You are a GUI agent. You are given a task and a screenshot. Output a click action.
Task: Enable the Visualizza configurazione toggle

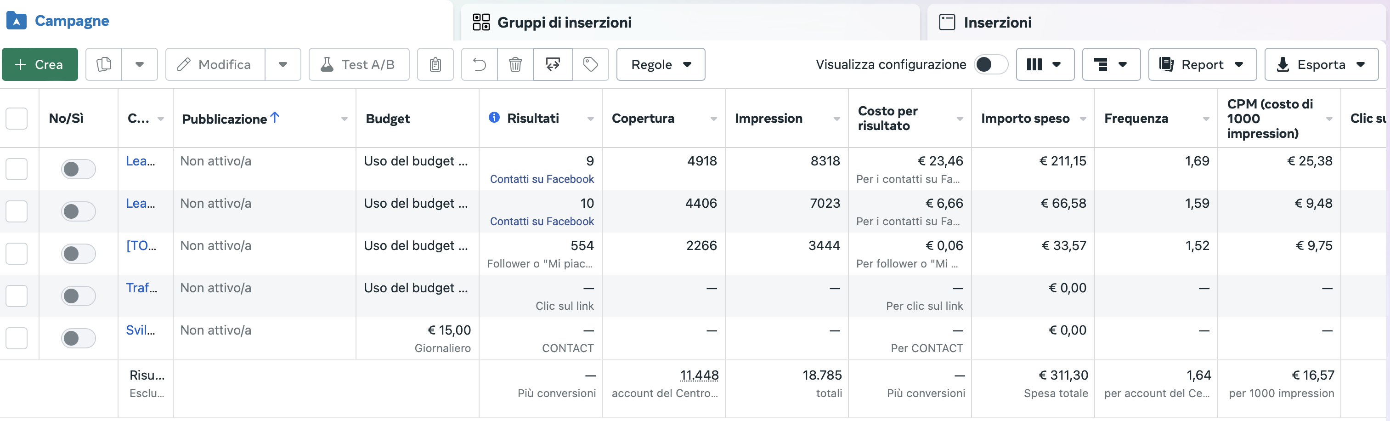coord(990,64)
